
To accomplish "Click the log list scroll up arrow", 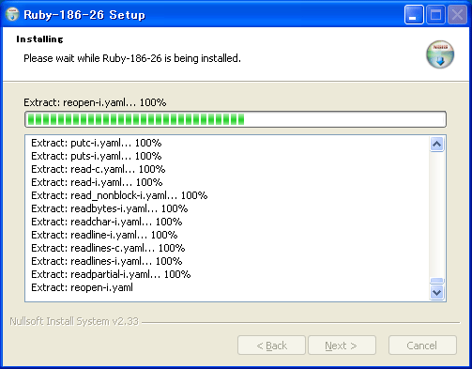I will click(x=436, y=145).
